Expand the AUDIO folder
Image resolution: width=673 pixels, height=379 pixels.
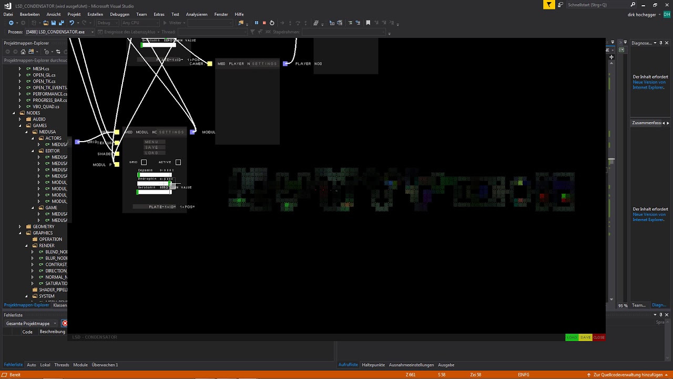(21, 119)
